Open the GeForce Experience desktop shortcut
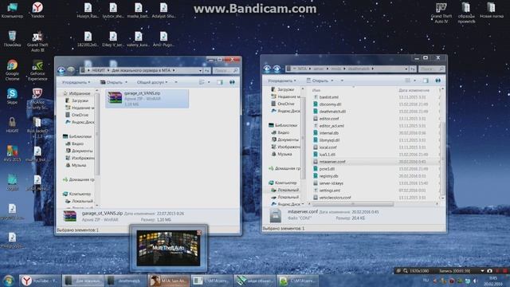 [37, 69]
